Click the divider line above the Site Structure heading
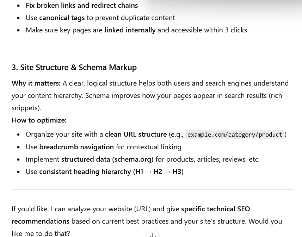Image resolution: width=302 pixels, height=237 pixels. click(x=153, y=48)
